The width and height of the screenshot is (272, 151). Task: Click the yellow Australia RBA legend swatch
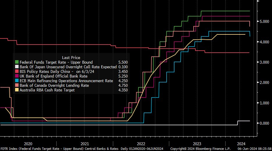[17, 90]
